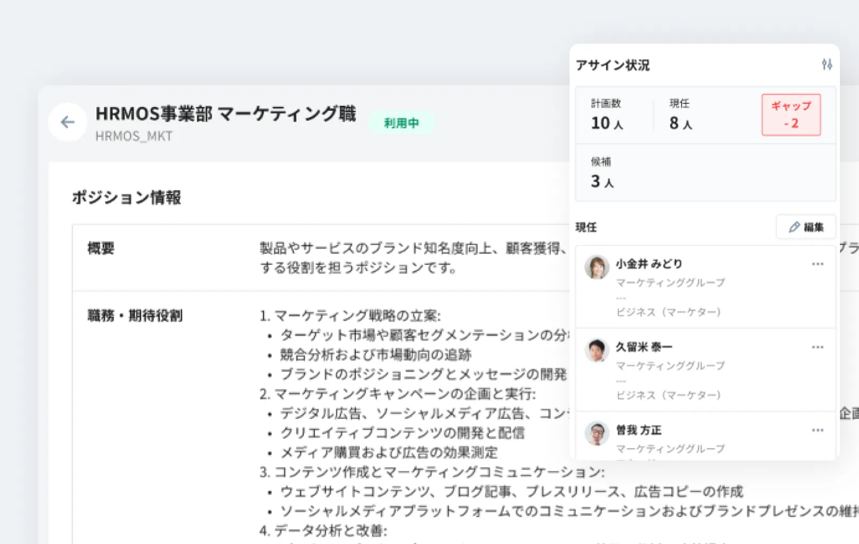859x544 pixels.
Task: Open the filter settings icon in アサイン状況 panel
Action: (x=827, y=65)
